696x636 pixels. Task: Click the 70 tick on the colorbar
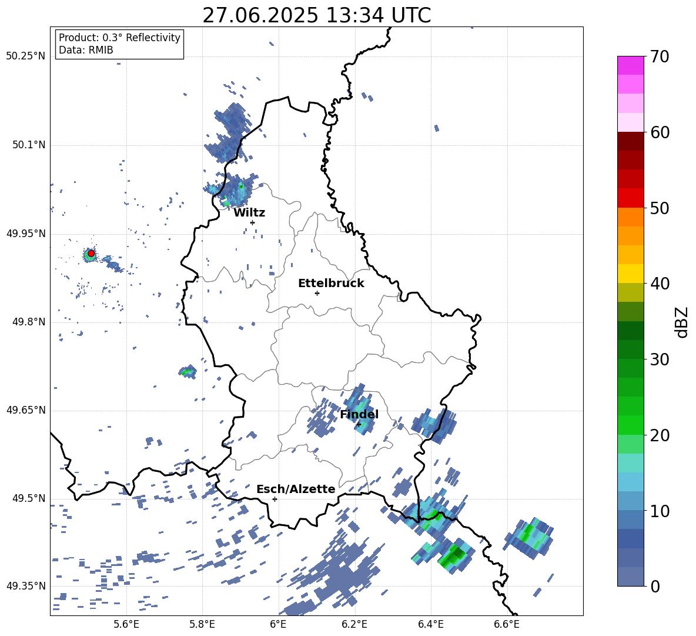660,57
